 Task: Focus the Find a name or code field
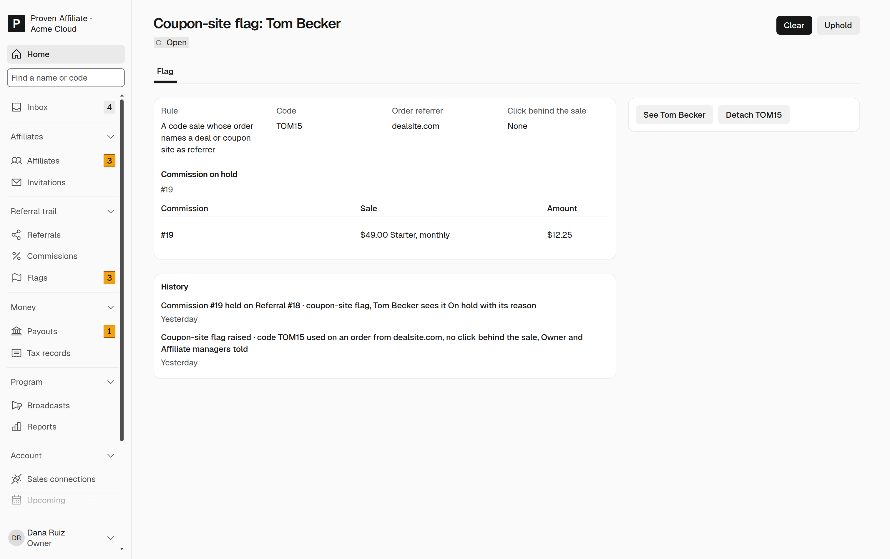pyautogui.click(x=66, y=78)
